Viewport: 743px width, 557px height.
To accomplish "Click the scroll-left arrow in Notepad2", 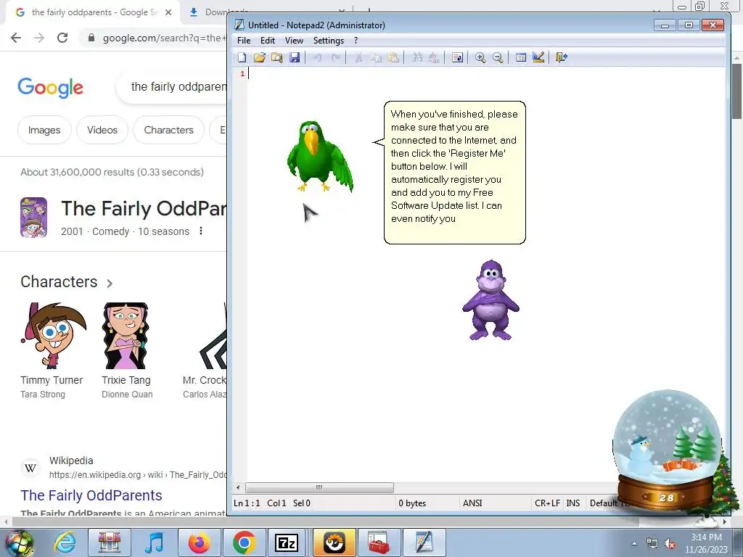I will point(238,487).
